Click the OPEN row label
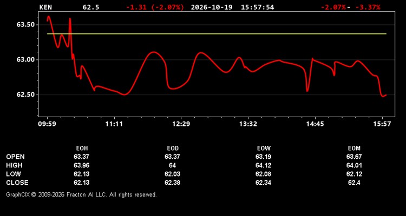Screen dimensions: 406x216 pyautogui.click(x=16, y=157)
